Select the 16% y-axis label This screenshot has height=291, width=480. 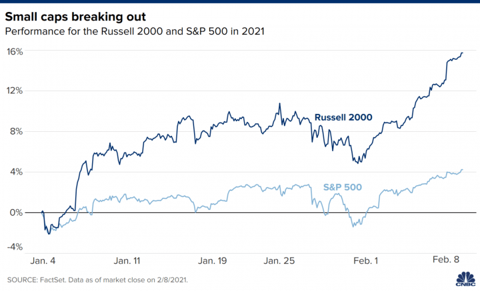point(15,51)
